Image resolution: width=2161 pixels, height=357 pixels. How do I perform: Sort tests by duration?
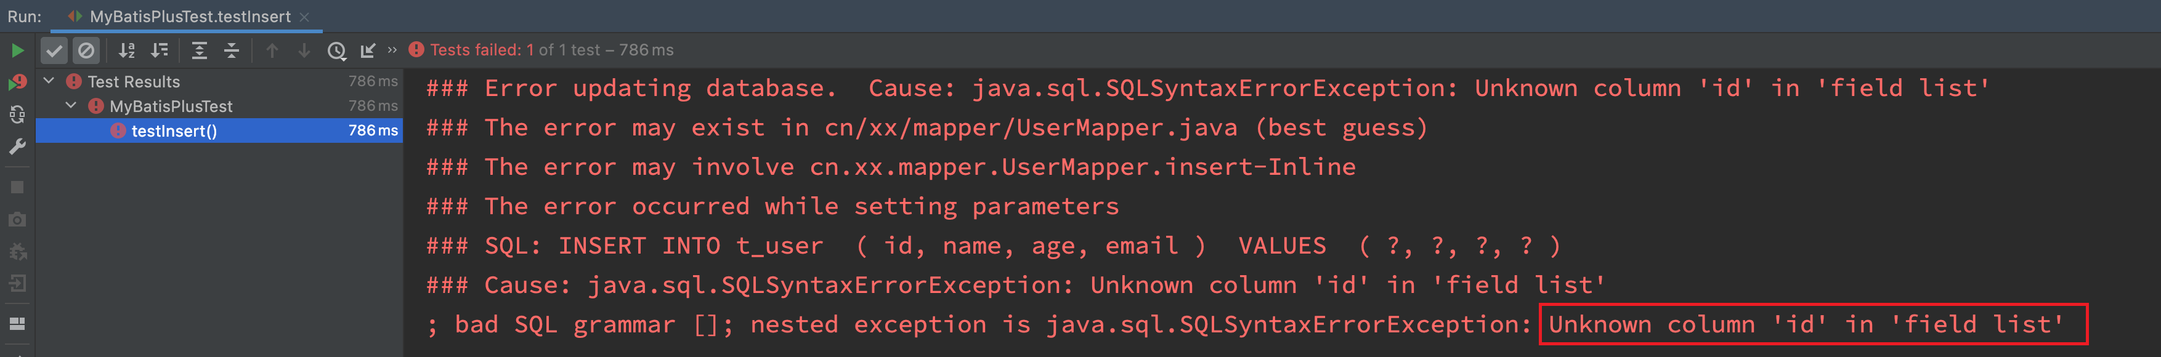click(160, 50)
